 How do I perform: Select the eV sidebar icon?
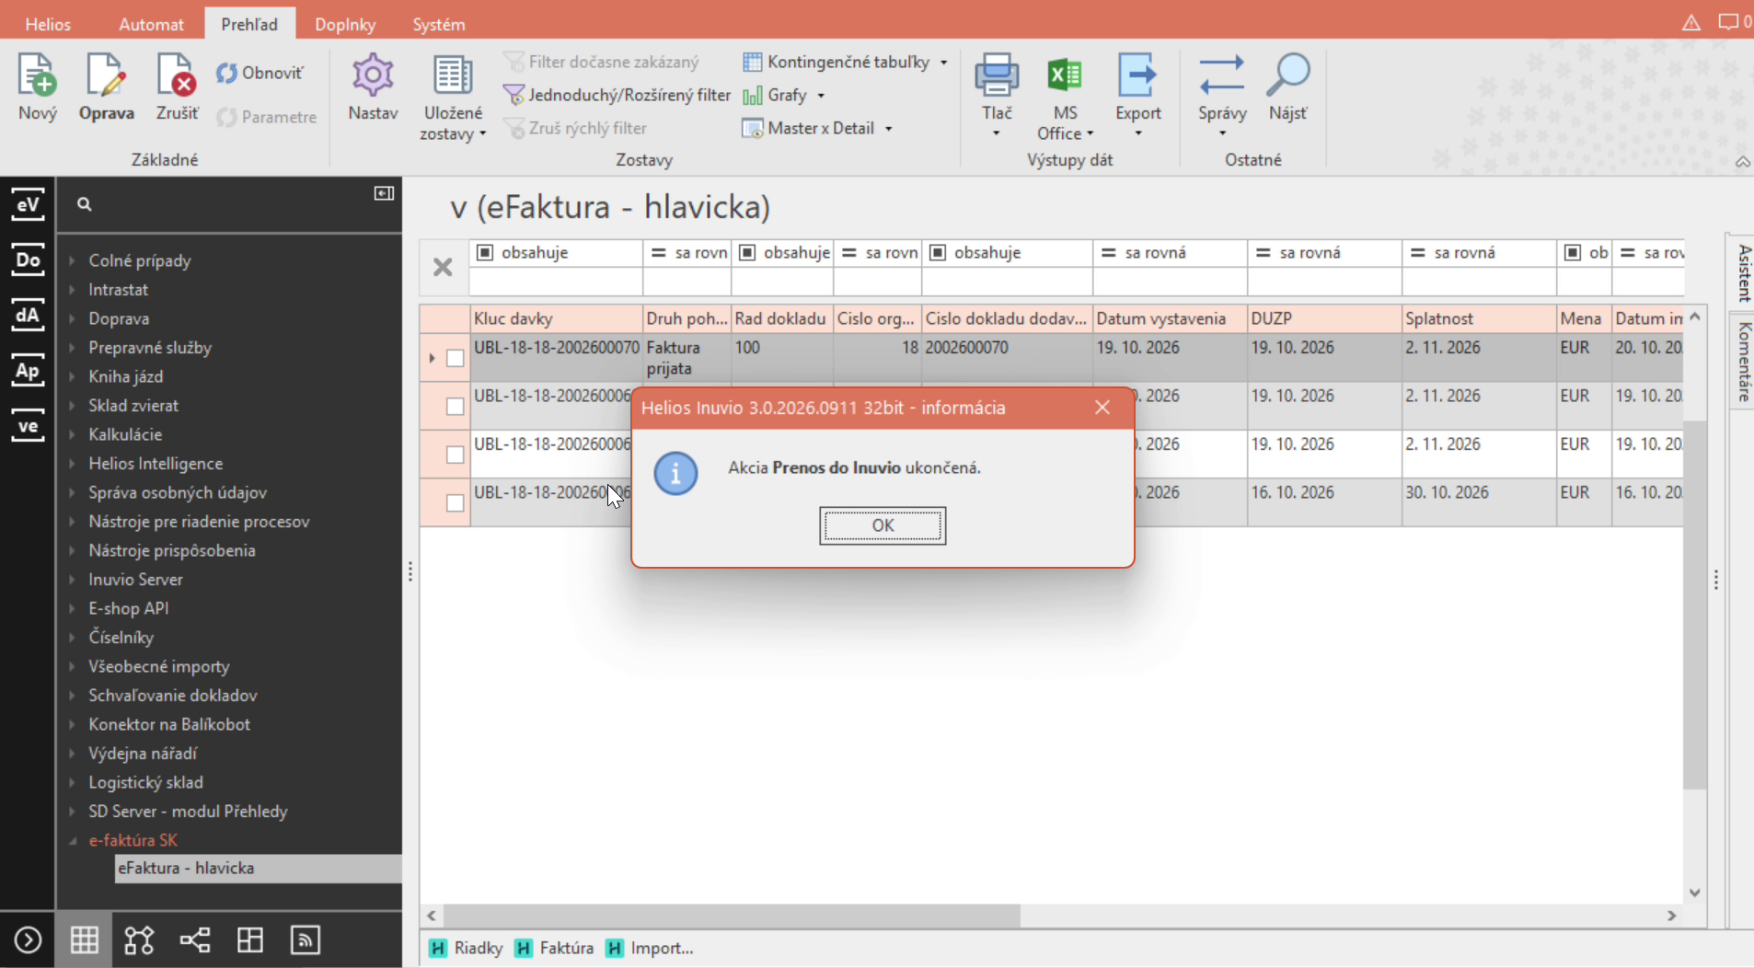[x=28, y=204]
